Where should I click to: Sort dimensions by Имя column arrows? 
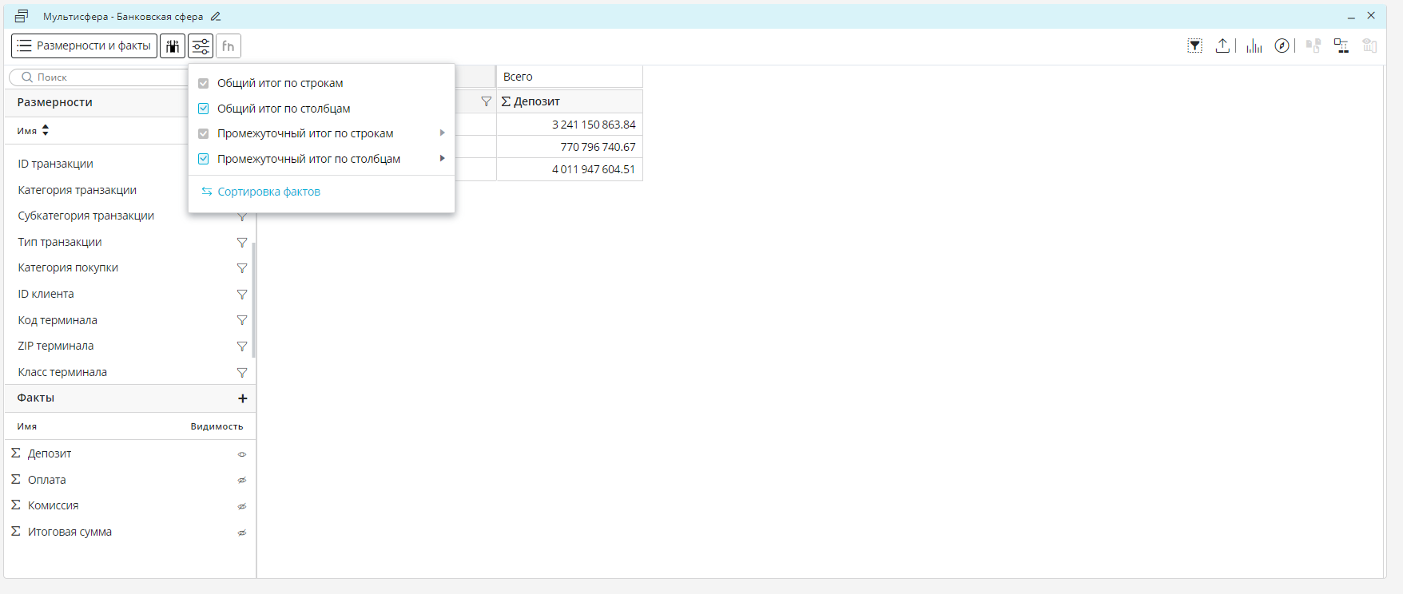pos(46,130)
